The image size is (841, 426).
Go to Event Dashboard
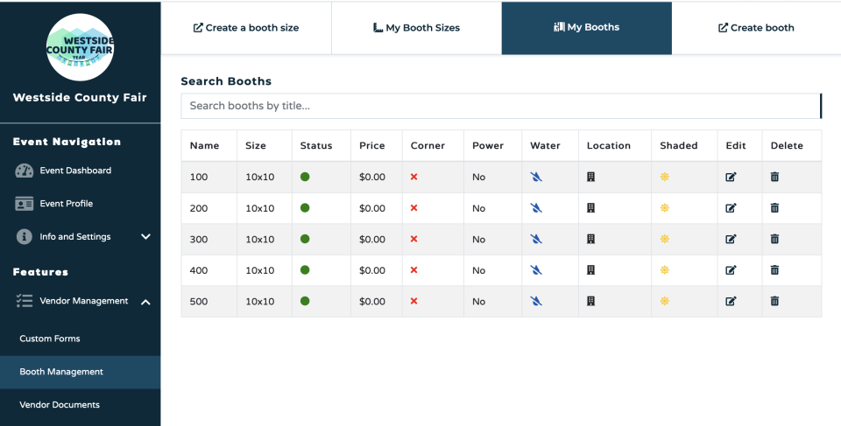[x=74, y=171]
